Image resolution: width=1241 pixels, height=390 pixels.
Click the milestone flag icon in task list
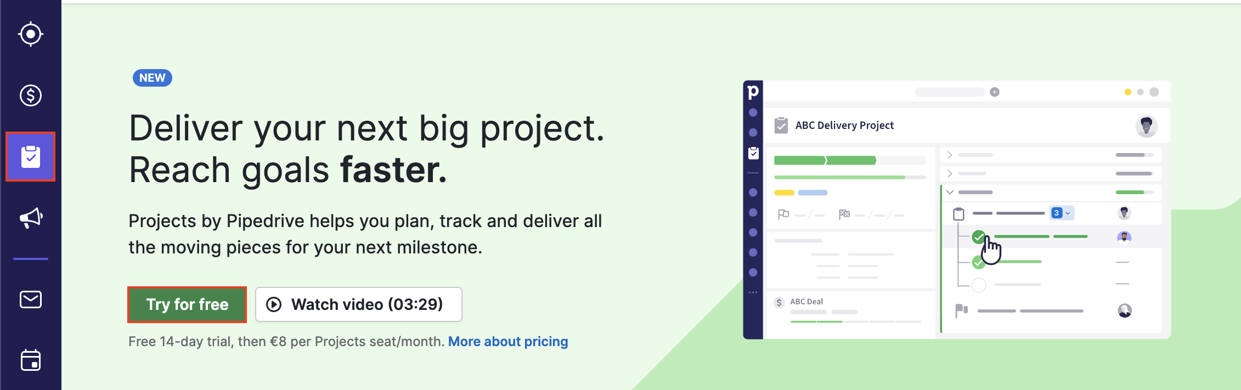pyautogui.click(x=961, y=310)
